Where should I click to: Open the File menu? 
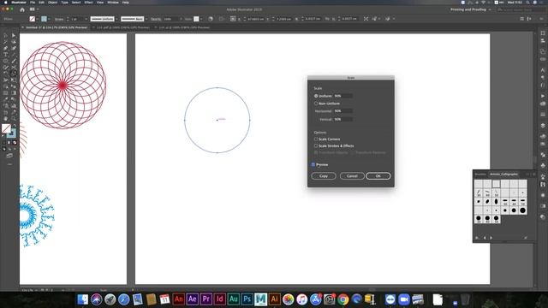click(33, 2)
